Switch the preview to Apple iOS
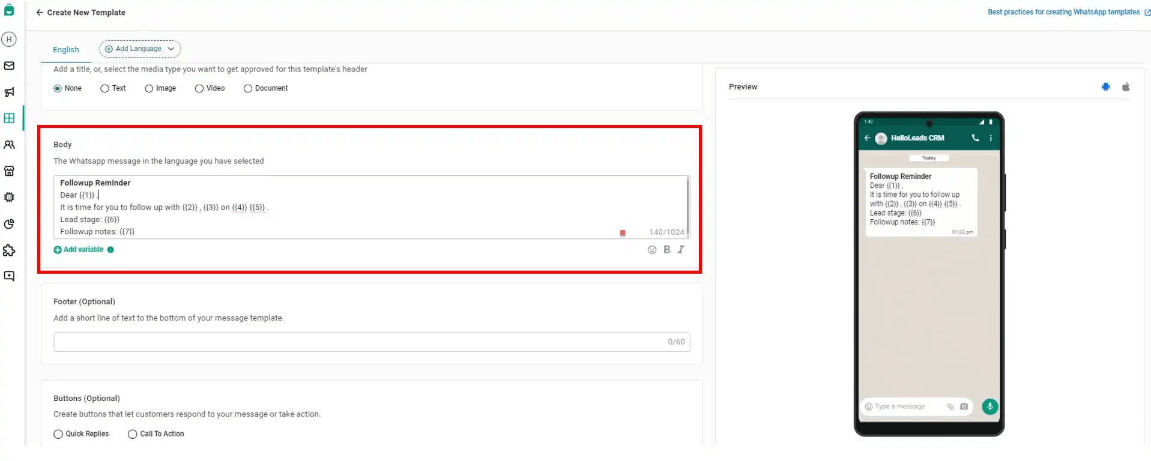The width and height of the screenshot is (1151, 461). (1126, 87)
